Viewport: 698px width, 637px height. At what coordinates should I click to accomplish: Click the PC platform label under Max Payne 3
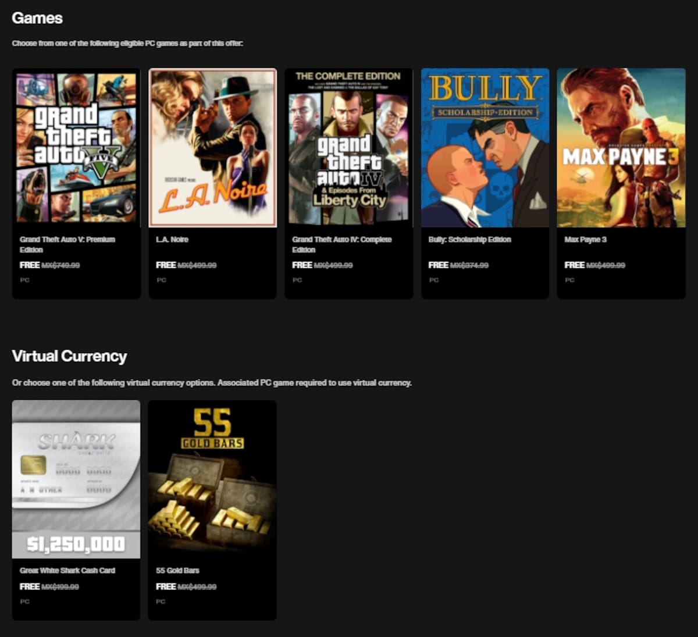[569, 280]
